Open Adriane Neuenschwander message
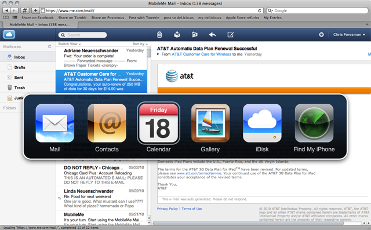This screenshot has height=230, width=371. pyautogui.click(x=101, y=58)
